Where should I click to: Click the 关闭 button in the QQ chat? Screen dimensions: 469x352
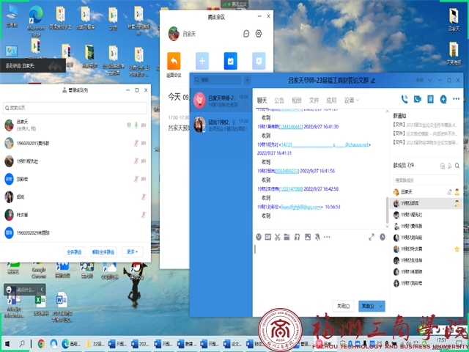[x=344, y=307]
